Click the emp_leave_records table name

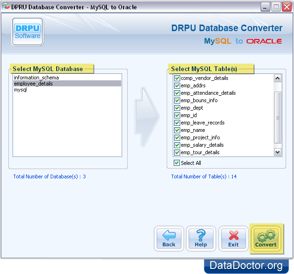203,123
